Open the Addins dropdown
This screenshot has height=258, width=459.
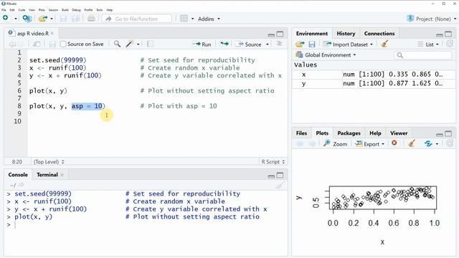[209, 19]
